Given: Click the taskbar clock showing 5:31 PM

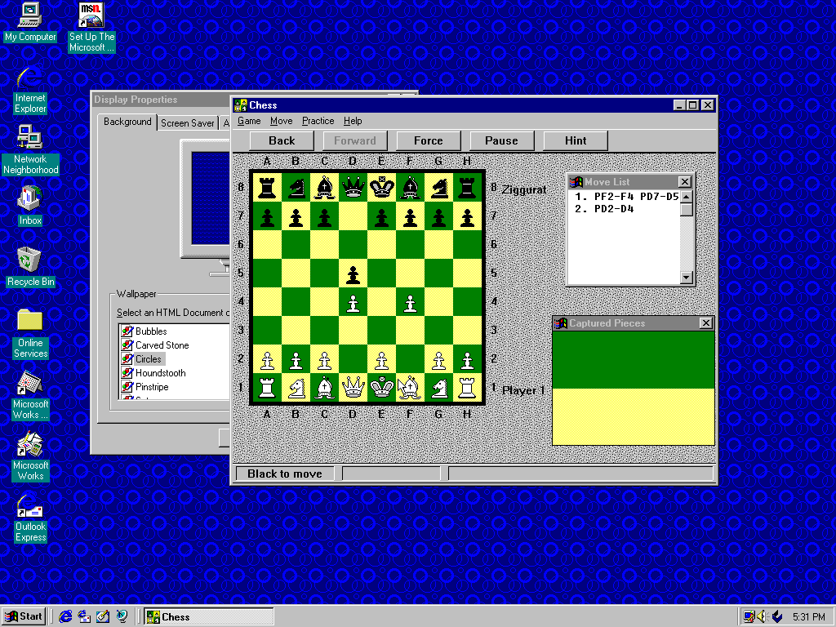Looking at the screenshot, I should [x=808, y=617].
